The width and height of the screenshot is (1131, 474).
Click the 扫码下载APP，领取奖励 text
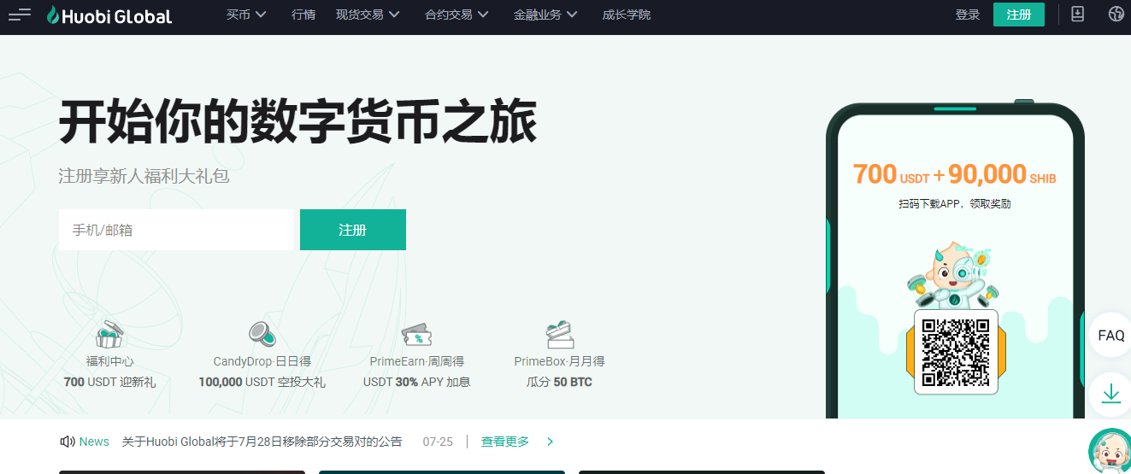point(954,204)
